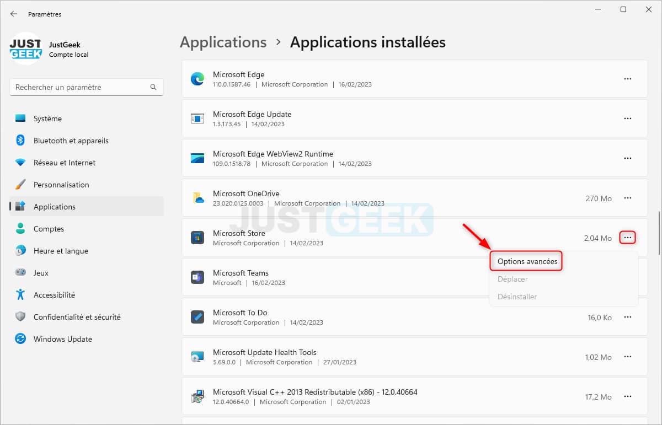Click the Compte local label
This screenshot has height=425, width=662.
68,55
